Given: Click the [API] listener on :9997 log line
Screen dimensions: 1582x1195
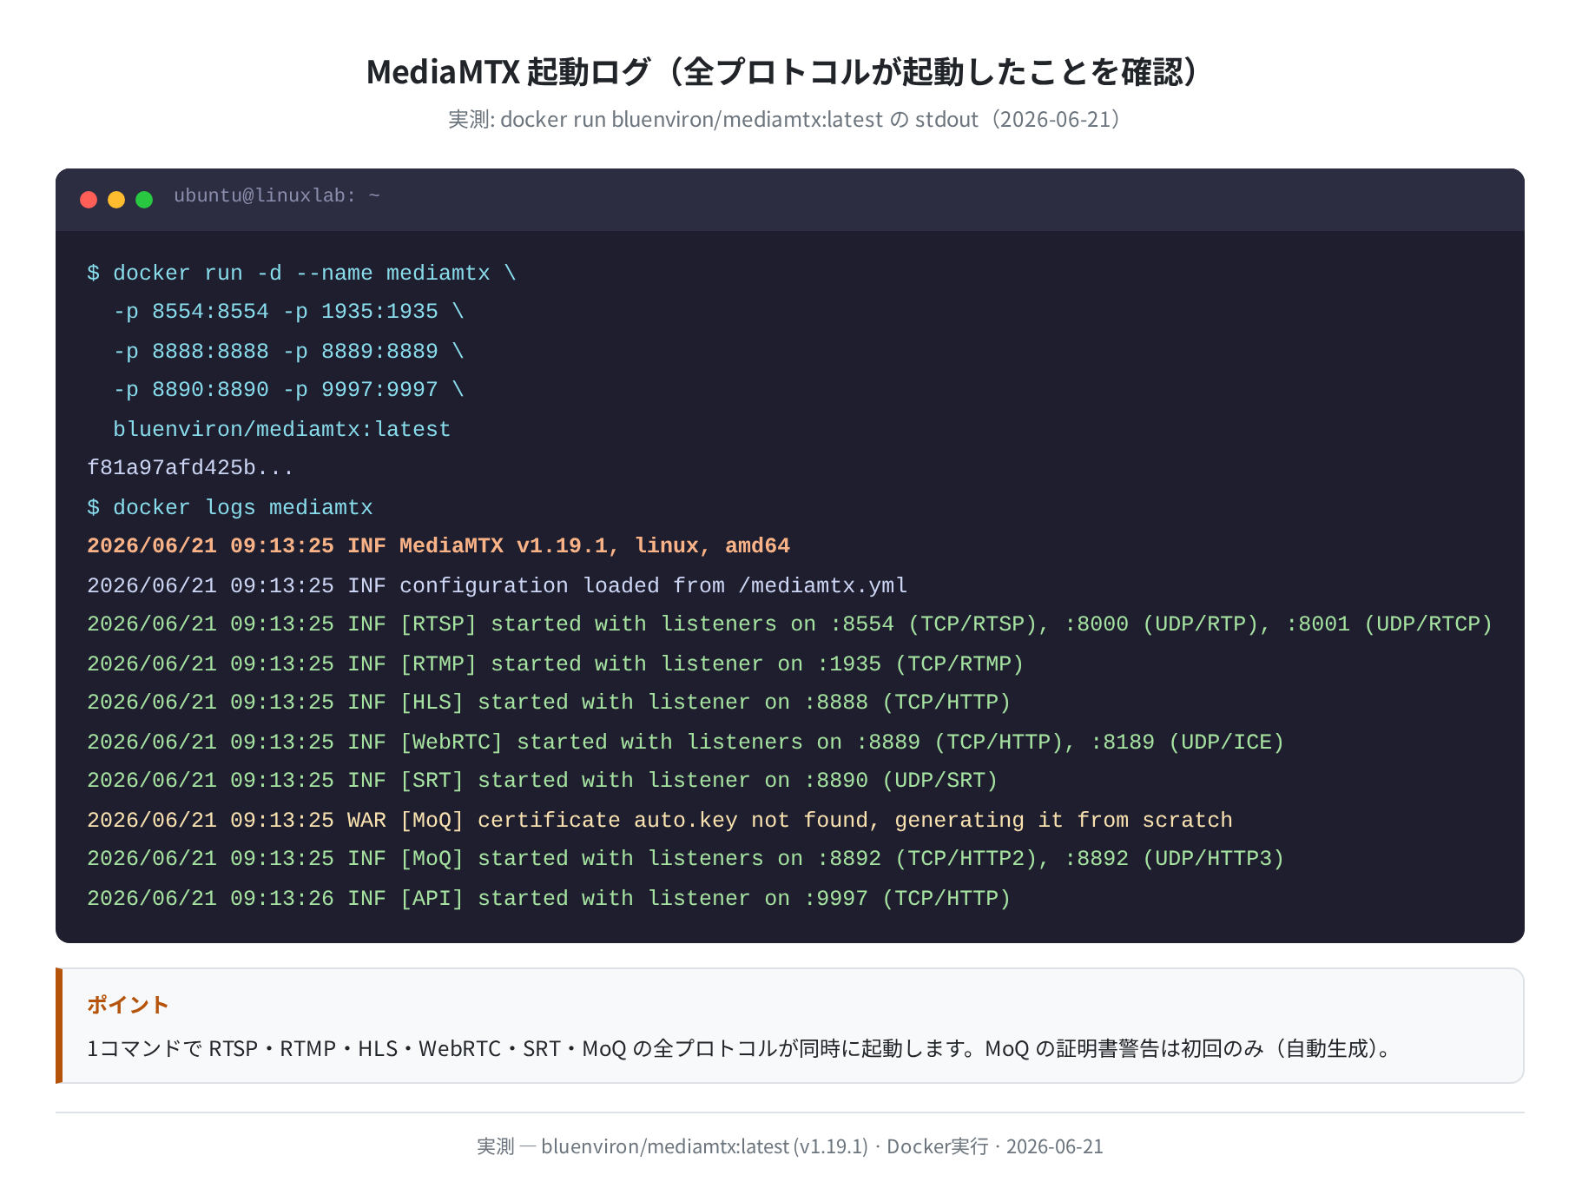Looking at the screenshot, I should pyautogui.click(x=549, y=899).
